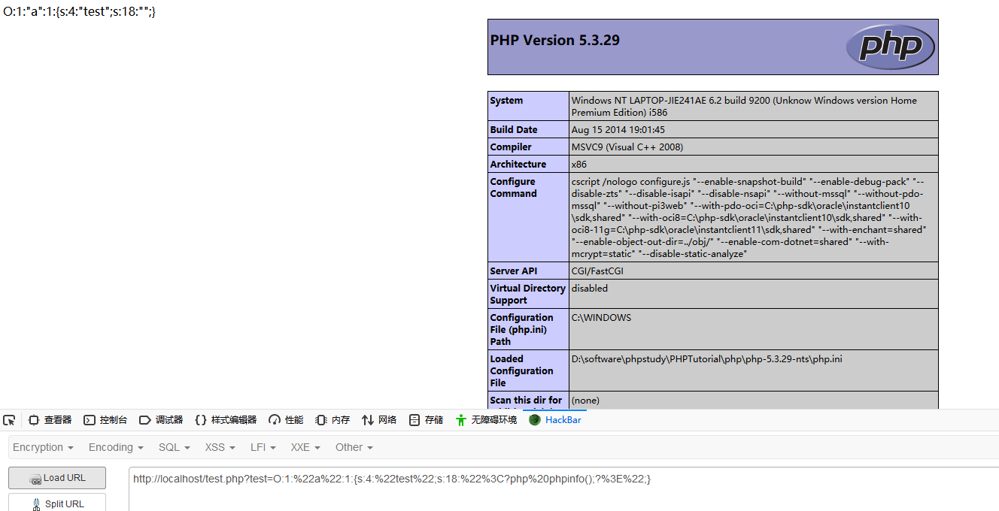Open the Encryption dropdown in HackBar
Screen dimensions: 999x511
pos(42,447)
